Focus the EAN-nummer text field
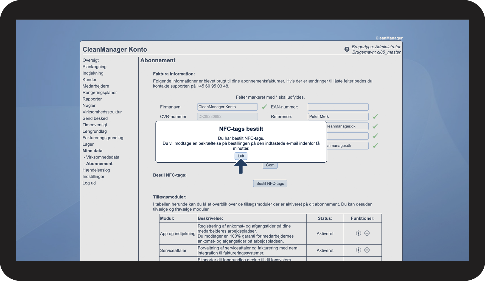Screen dimensions: 485x281 [x=338, y=107]
